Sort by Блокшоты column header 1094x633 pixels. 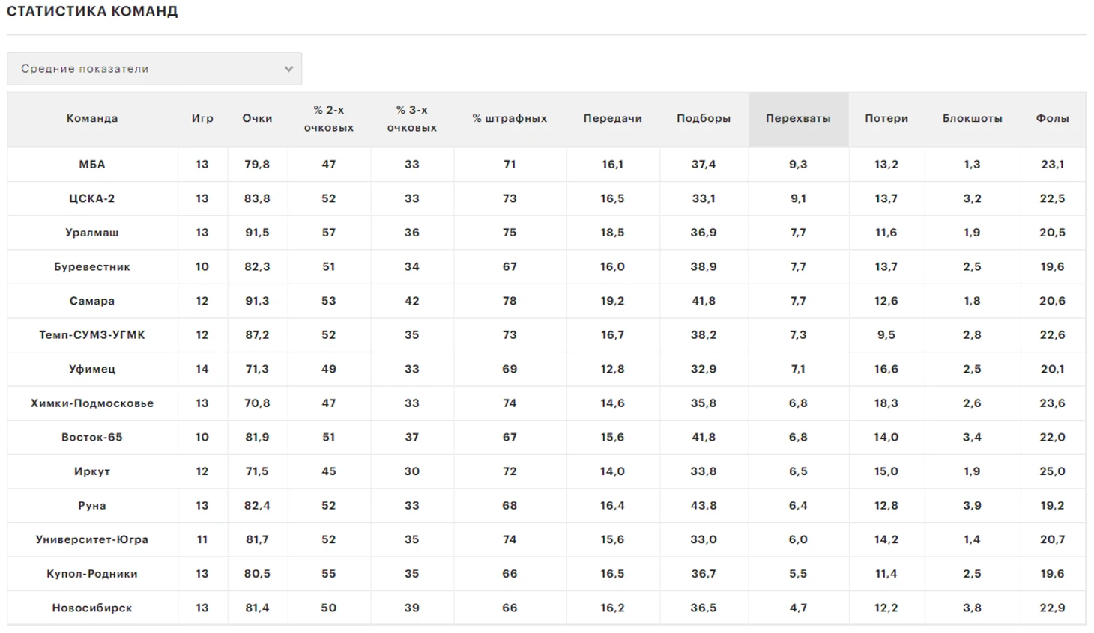(x=973, y=118)
